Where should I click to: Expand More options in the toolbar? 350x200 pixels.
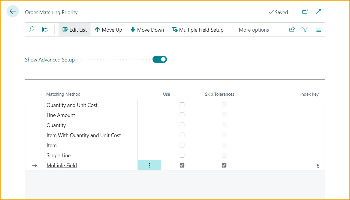pos(254,30)
